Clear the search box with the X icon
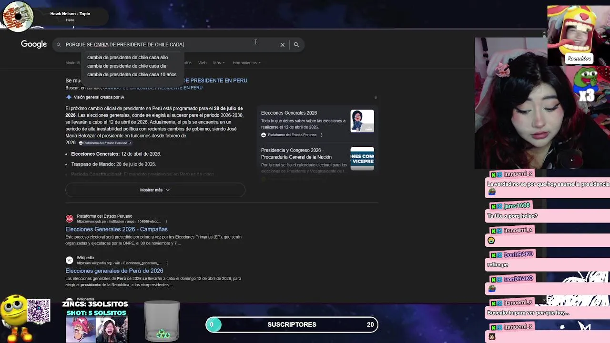This screenshot has height=343, width=610. (283, 45)
